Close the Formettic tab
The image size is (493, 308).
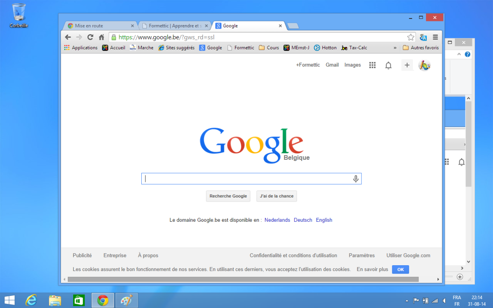[x=206, y=26]
